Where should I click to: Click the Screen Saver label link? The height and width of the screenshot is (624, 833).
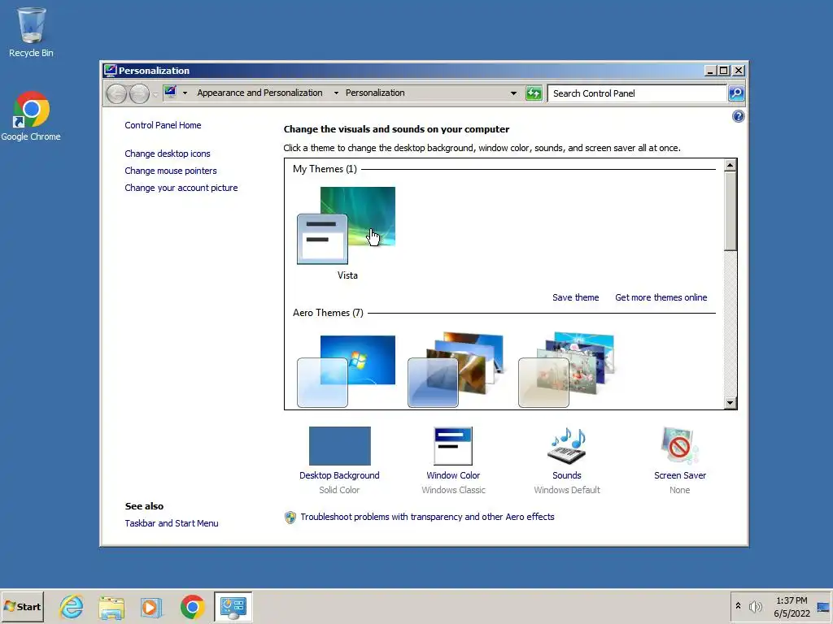pos(680,475)
